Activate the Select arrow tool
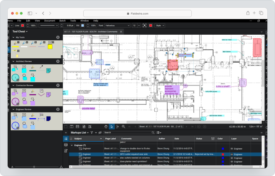This screenshot has width=275, height=176. (112, 126)
